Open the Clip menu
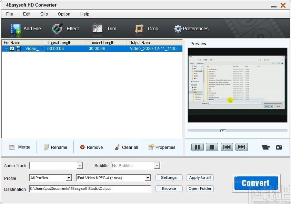The image size is (291, 204). tap(44, 14)
